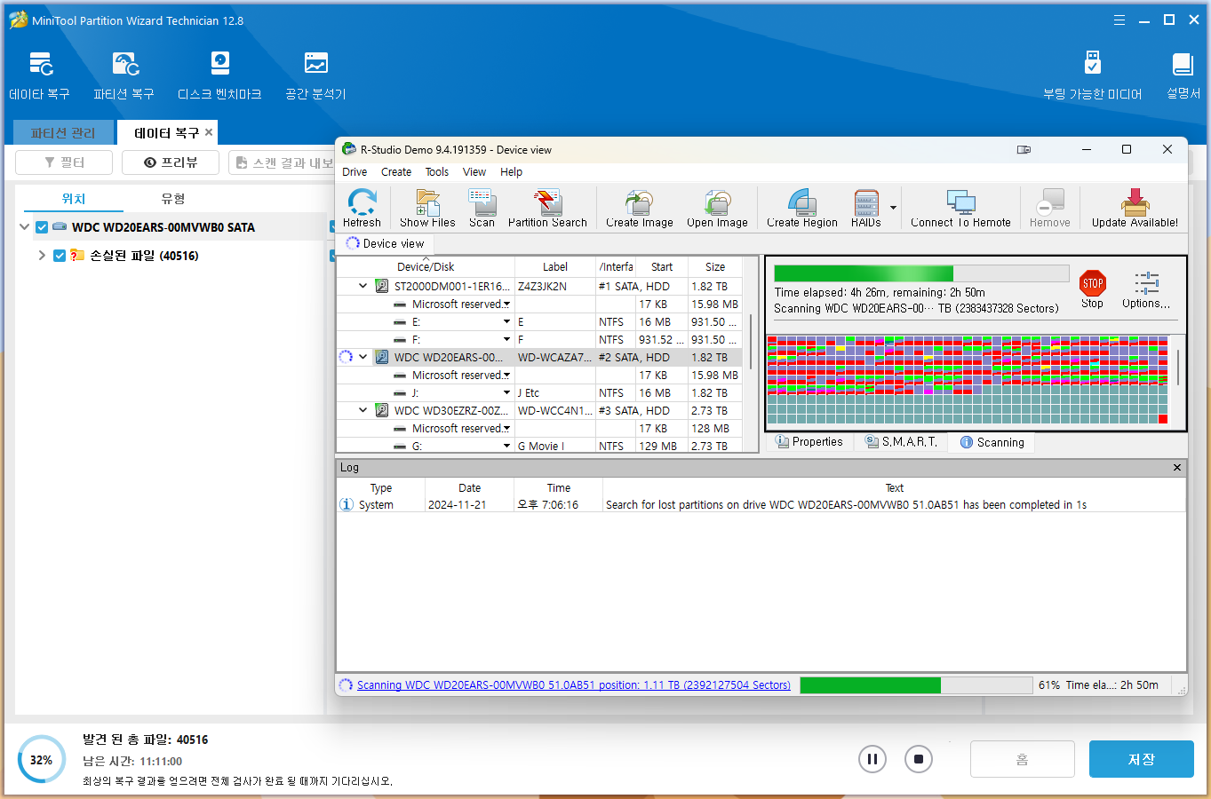The height and width of the screenshot is (799, 1211).
Task: Pause the MiniTool scan
Action: [x=872, y=759]
